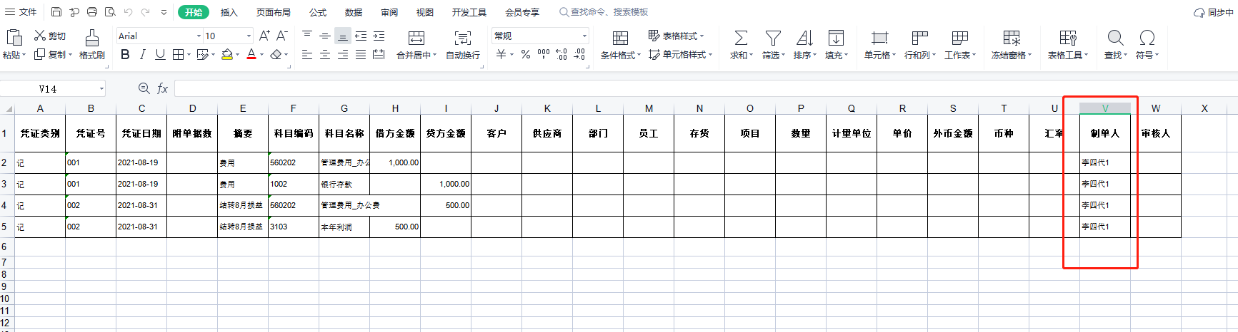Align text center horizontally
Viewport: 1238px width, 332px height.
(x=325, y=54)
